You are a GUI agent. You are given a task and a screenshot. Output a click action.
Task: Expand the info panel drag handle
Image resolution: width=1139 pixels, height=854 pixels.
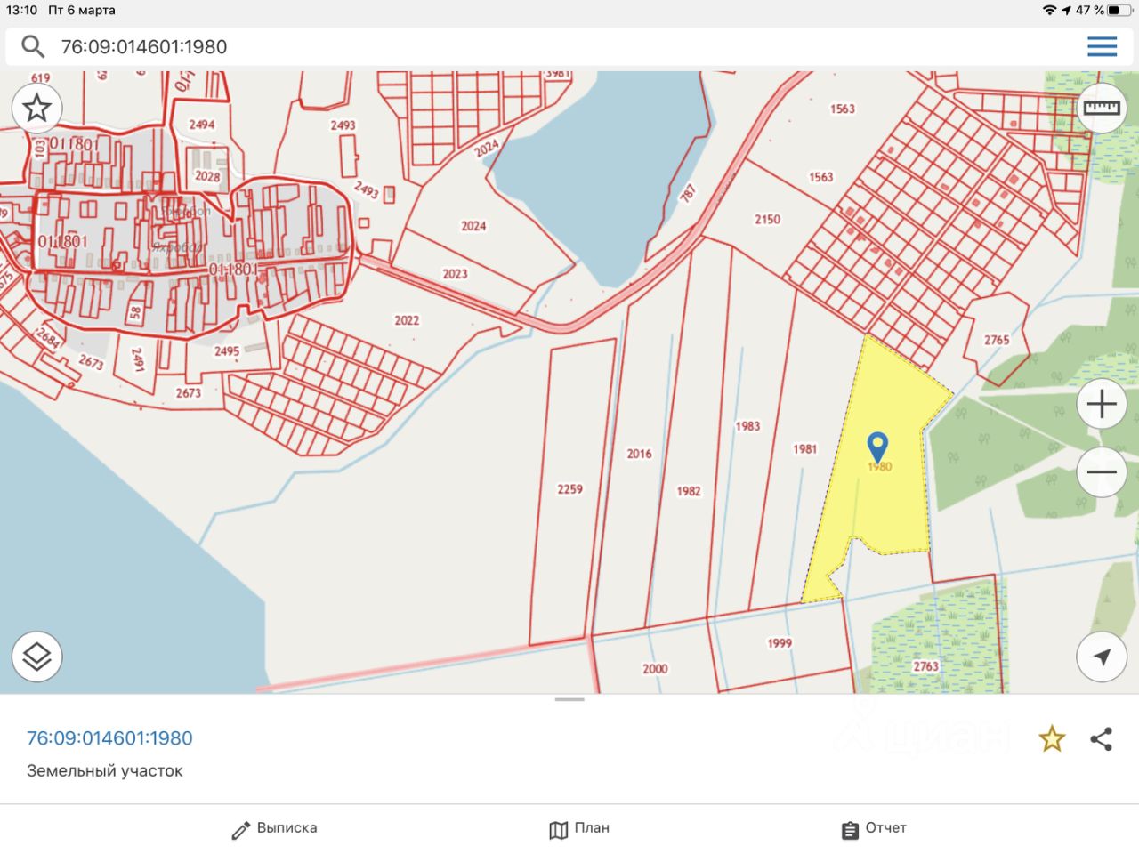coord(569,700)
